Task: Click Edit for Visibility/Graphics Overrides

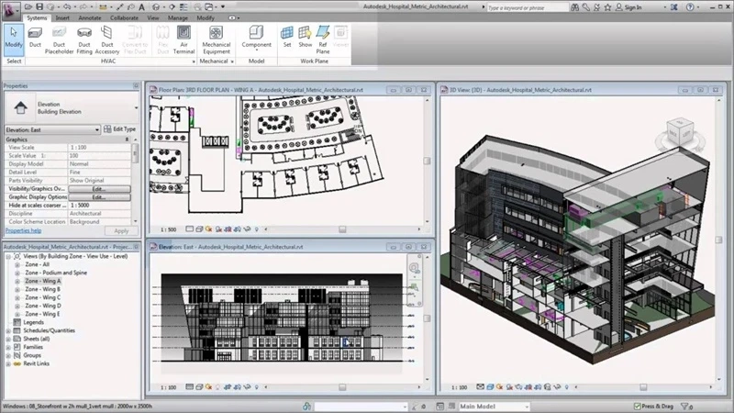Action: [x=99, y=189]
